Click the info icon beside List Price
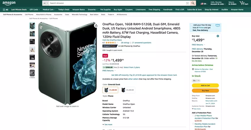Screen dimensions: 251x130 [x=118, y=64]
